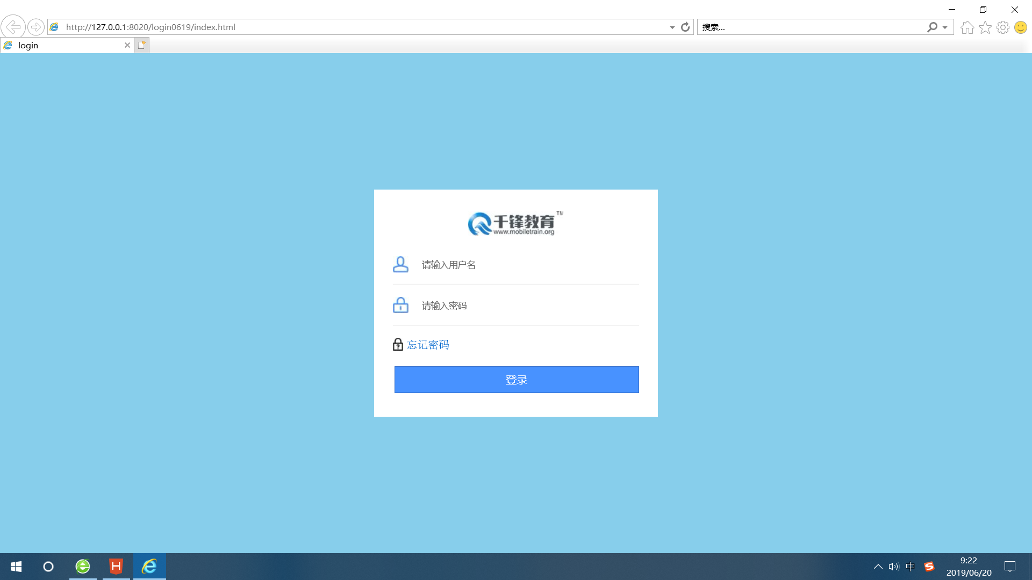Click the Qianfeng Education logo
The width and height of the screenshot is (1032, 580).
tap(515, 223)
